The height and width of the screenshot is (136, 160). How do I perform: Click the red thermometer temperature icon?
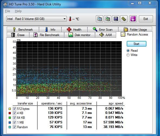tap(70, 19)
